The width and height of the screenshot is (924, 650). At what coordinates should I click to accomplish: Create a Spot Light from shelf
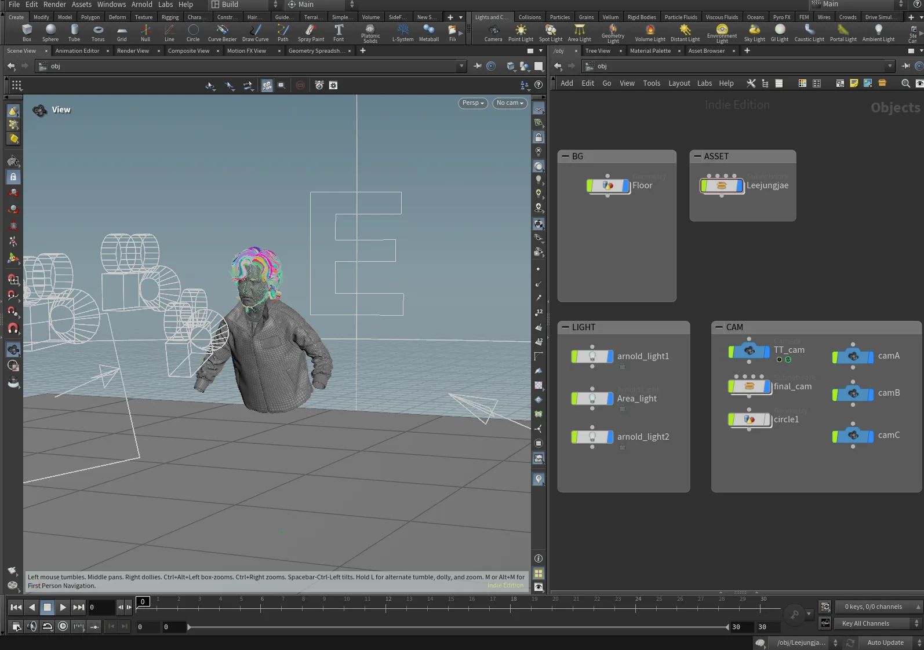pos(551,32)
